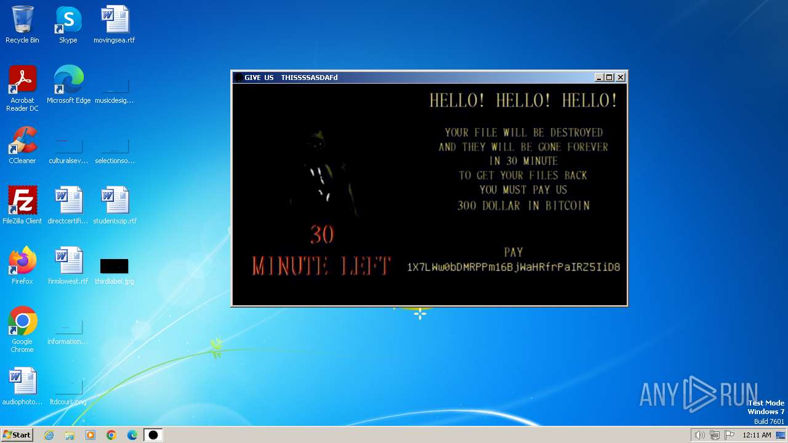Select the studentszip.rtf document
The height and width of the screenshot is (443, 788).
(x=115, y=206)
